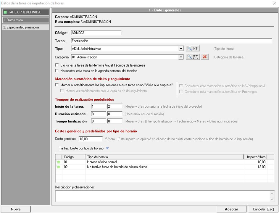Viewport: 279px width, 213px height.
Task: Click the green square beside TAREA PREDEFINIDA
Action: pyautogui.click(x=5, y=12)
